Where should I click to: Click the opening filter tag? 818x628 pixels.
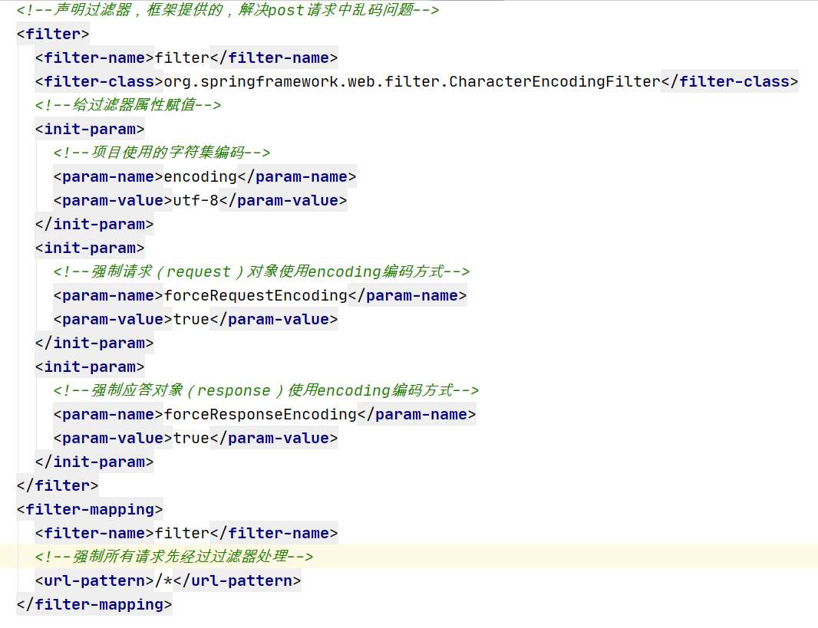(x=53, y=34)
